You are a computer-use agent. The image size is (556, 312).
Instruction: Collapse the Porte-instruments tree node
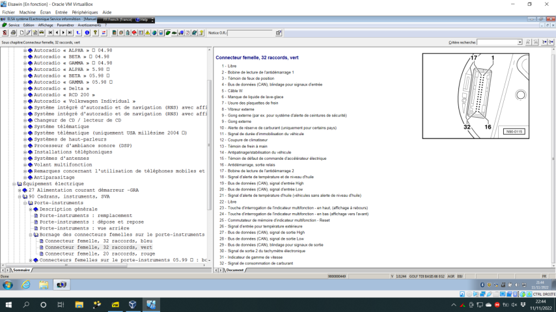25,203
